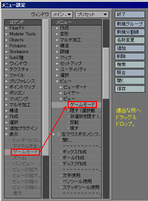Click the 名称変更 button
Image resolution: width=148 pixels, height=201 pixels.
[x=130, y=40]
